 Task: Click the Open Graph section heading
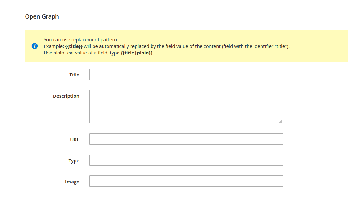pos(42,17)
